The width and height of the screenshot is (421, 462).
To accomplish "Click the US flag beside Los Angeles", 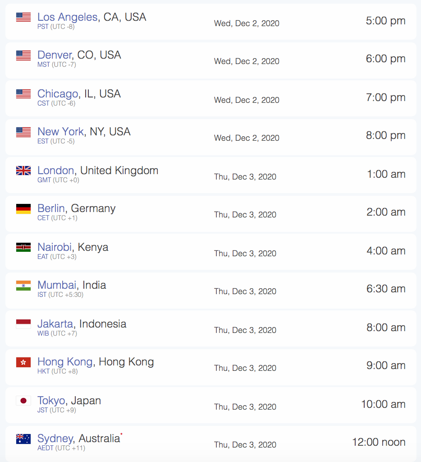I will coord(23,17).
